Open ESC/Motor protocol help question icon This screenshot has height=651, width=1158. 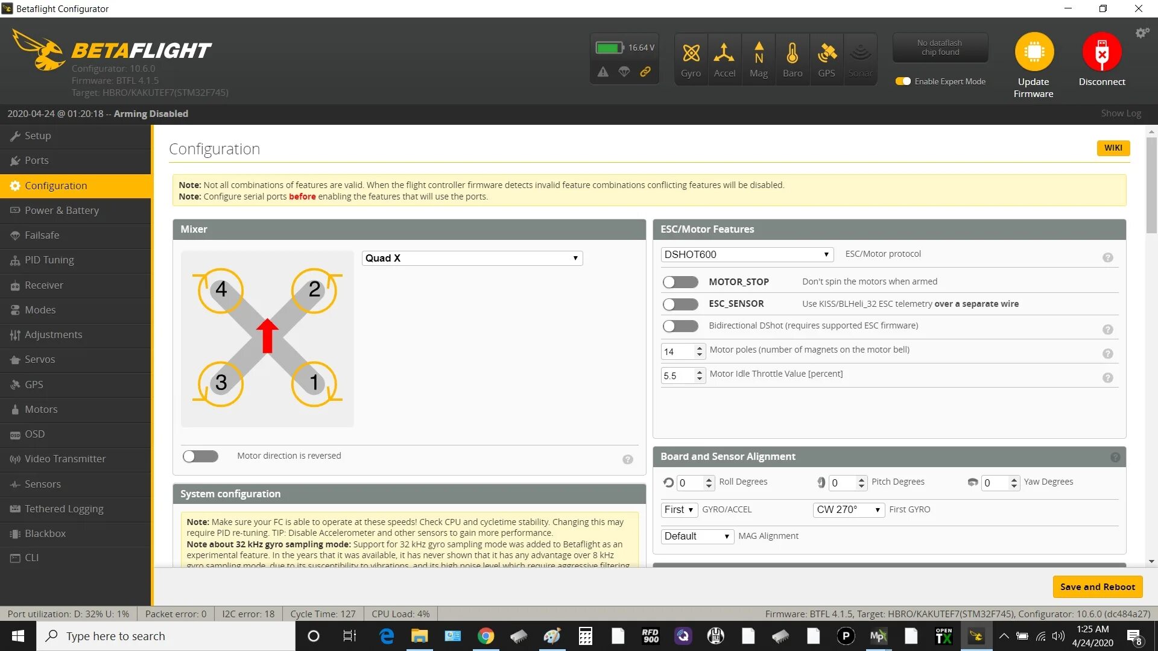coord(1107,257)
